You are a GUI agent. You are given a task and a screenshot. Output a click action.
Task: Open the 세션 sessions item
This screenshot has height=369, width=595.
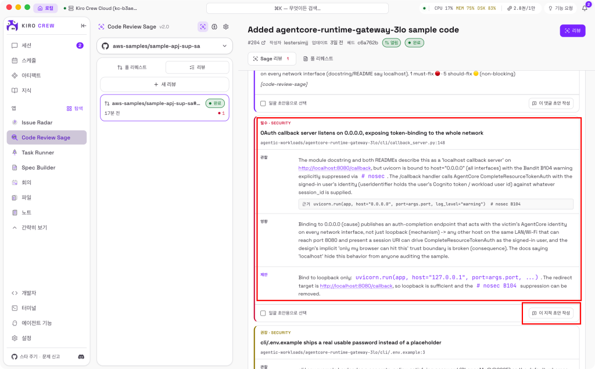(x=46, y=45)
